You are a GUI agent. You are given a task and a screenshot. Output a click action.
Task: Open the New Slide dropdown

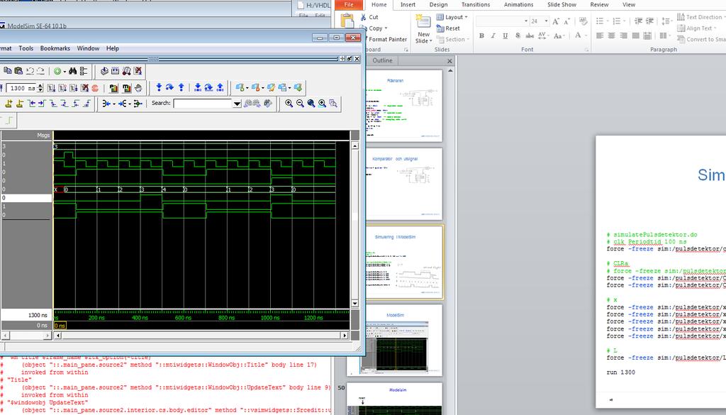pos(424,38)
